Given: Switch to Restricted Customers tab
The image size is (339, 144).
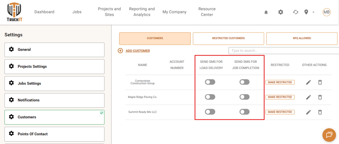Looking at the screenshot, I should (x=228, y=38).
